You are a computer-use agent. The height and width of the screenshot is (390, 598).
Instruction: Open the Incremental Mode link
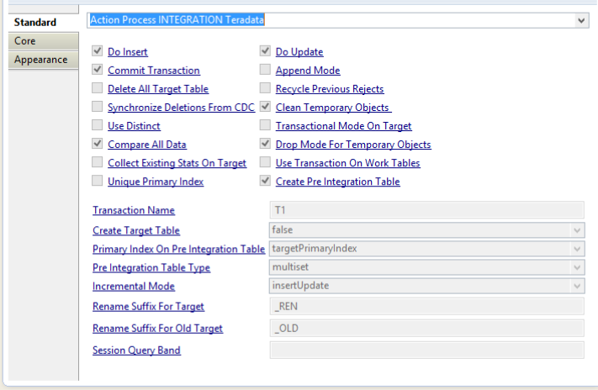tap(134, 287)
